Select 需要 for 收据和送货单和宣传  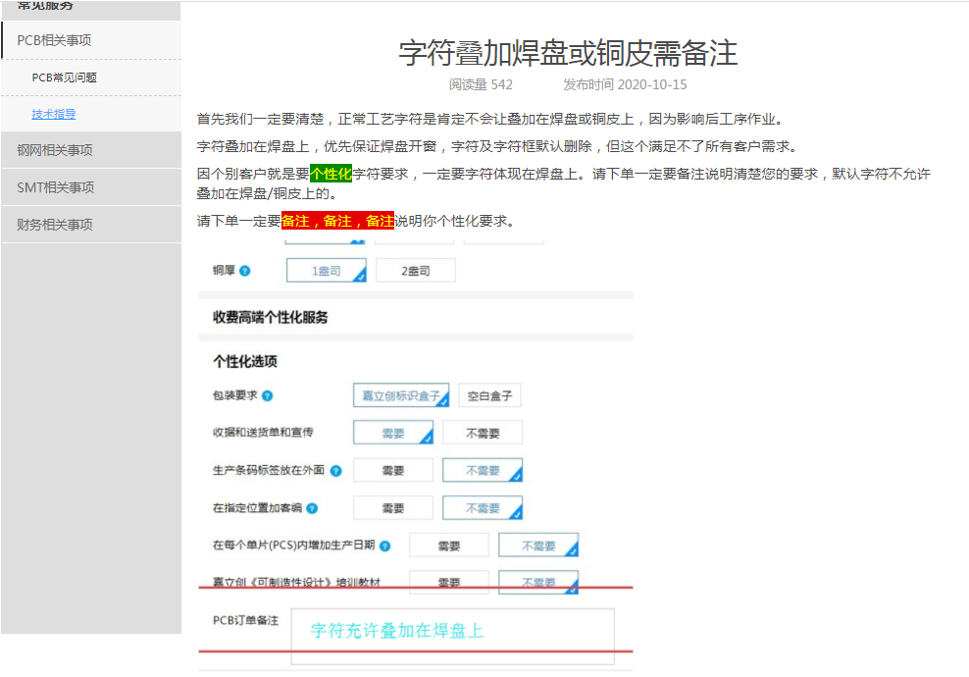[x=392, y=433]
